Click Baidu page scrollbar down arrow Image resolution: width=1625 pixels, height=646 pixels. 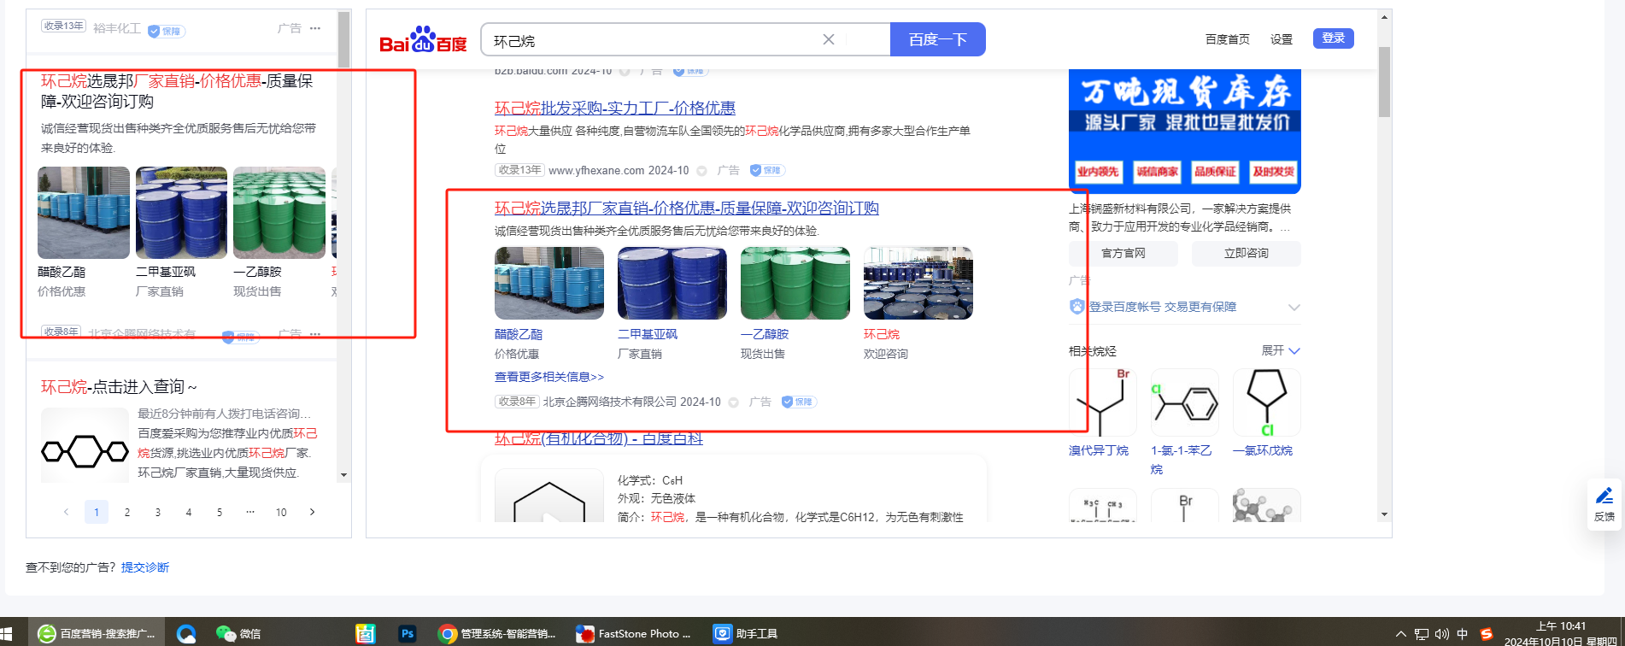click(x=1384, y=514)
